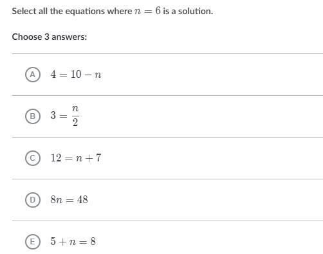
Task: Click the number 10 in option A
Action: (76, 75)
